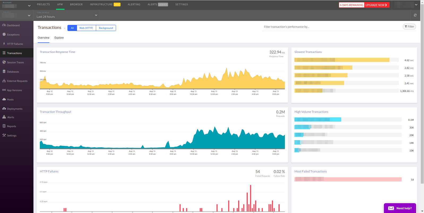Image resolution: width=424 pixels, height=213 pixels.
Task: Click the Transaction Throughput chart title
Action: [55, 112]
